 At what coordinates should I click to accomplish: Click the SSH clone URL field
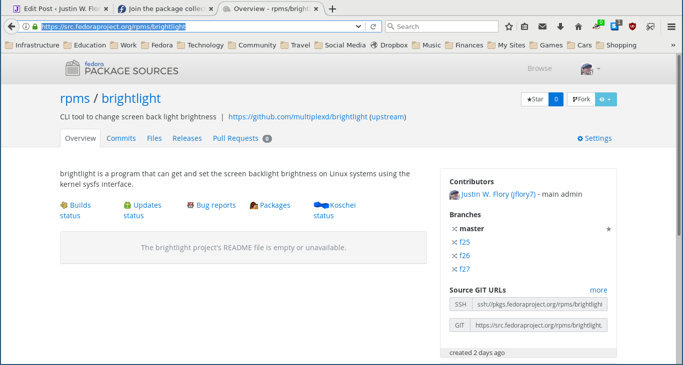(x=540, y=304)
